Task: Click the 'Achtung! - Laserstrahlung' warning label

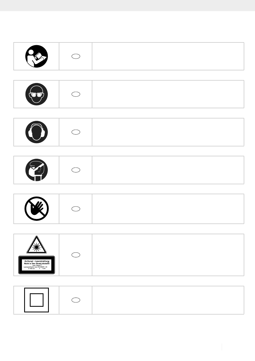Action: 37,265
